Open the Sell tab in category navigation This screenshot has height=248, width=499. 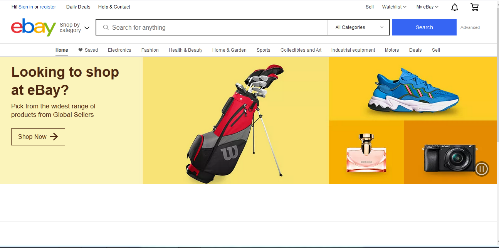click(436, 50)
